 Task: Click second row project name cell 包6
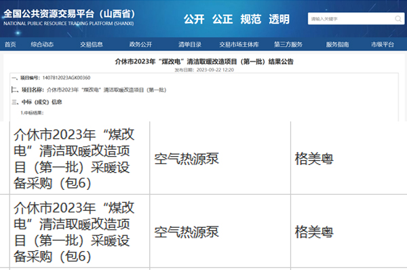coord(79,231)
